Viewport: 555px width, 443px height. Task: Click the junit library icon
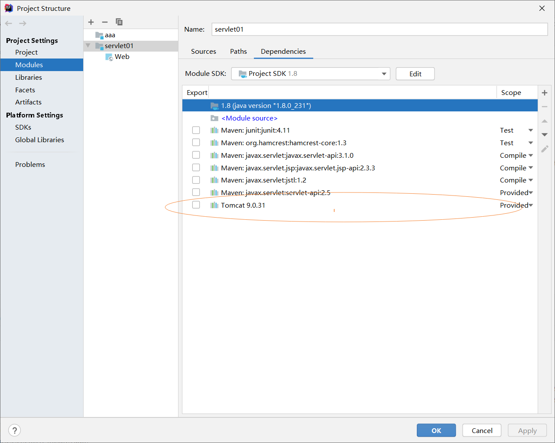[214, 130]
